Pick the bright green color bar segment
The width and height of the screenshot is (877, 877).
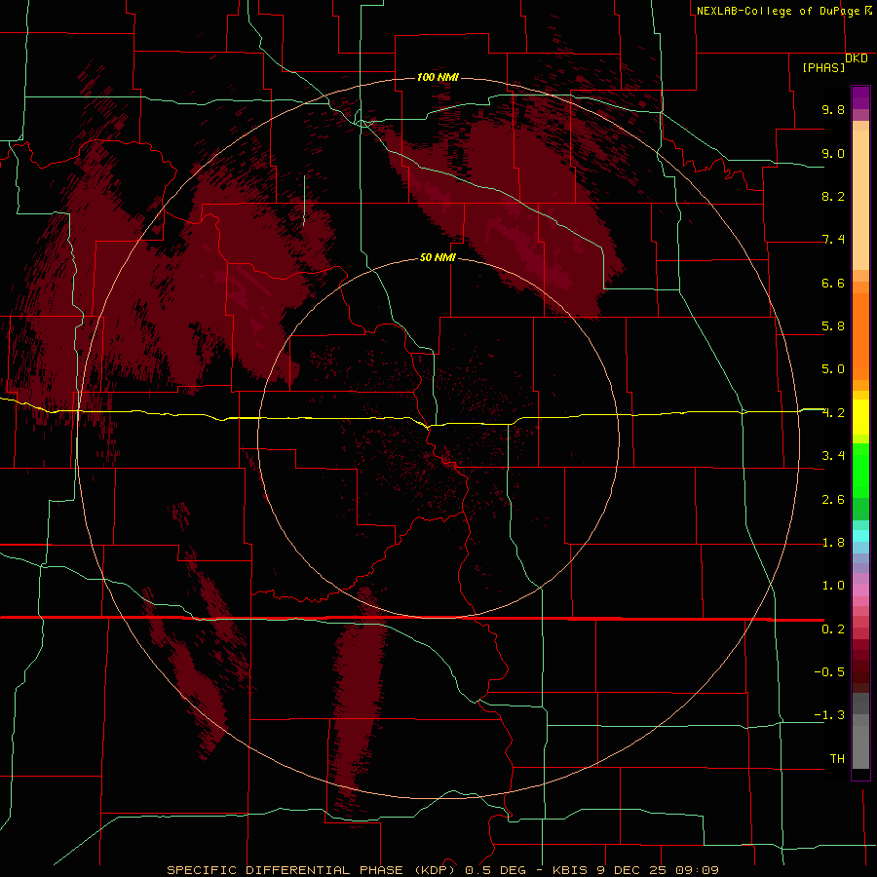click(860, 470)
